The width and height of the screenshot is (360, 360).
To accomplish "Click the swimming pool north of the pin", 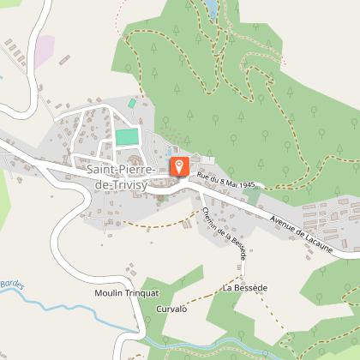I will [170, 151].
